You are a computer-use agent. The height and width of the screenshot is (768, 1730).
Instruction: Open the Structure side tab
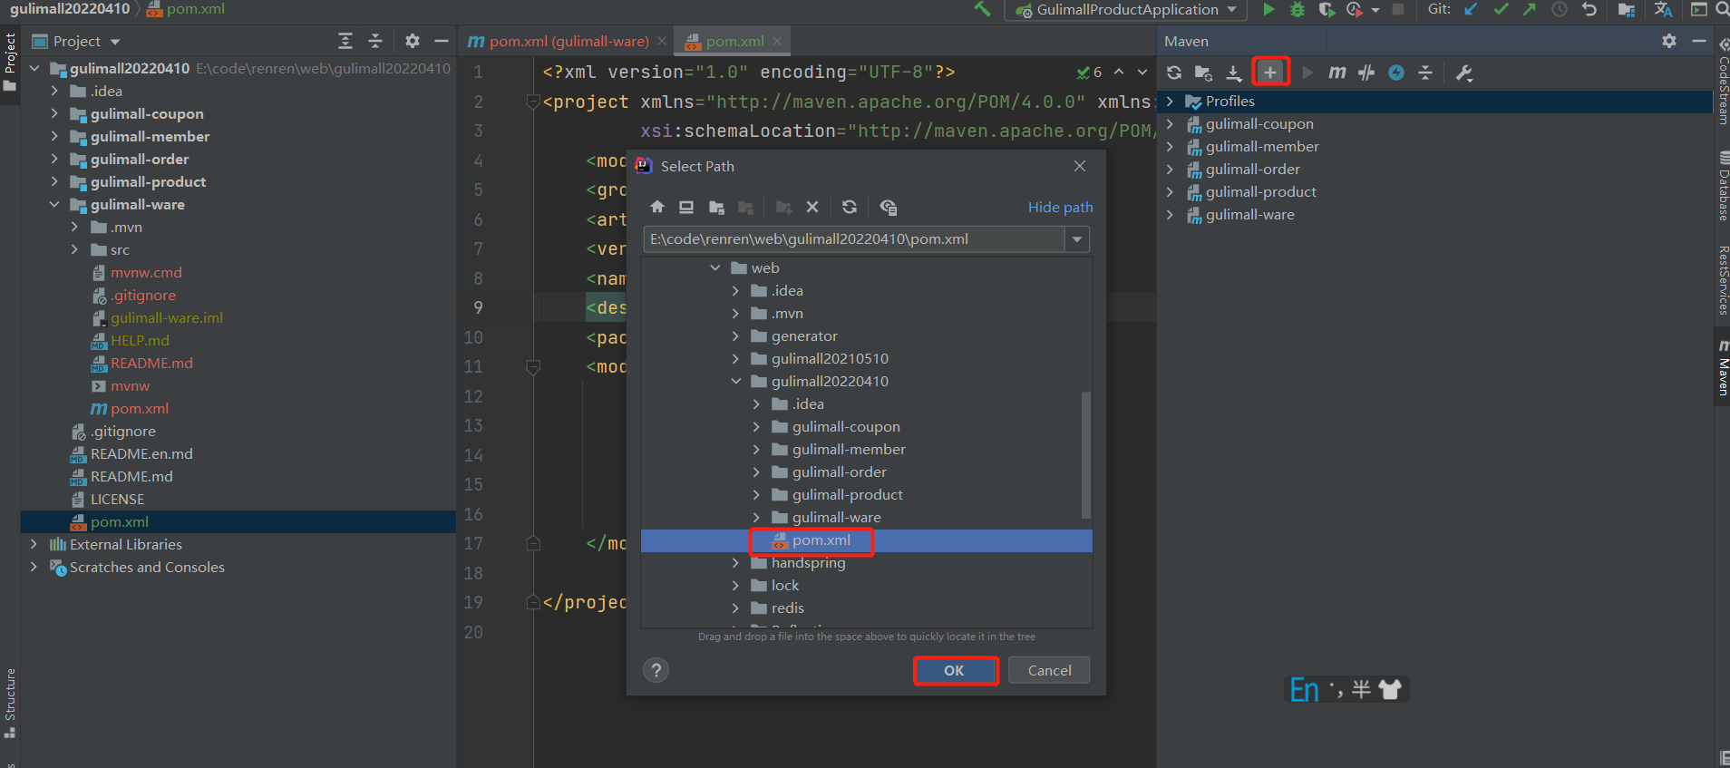pyautogui.click(x=10, y=702)
